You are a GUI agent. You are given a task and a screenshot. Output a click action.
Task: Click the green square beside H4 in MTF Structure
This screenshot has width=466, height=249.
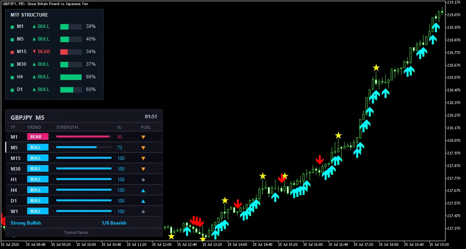[x=12, y=77]
